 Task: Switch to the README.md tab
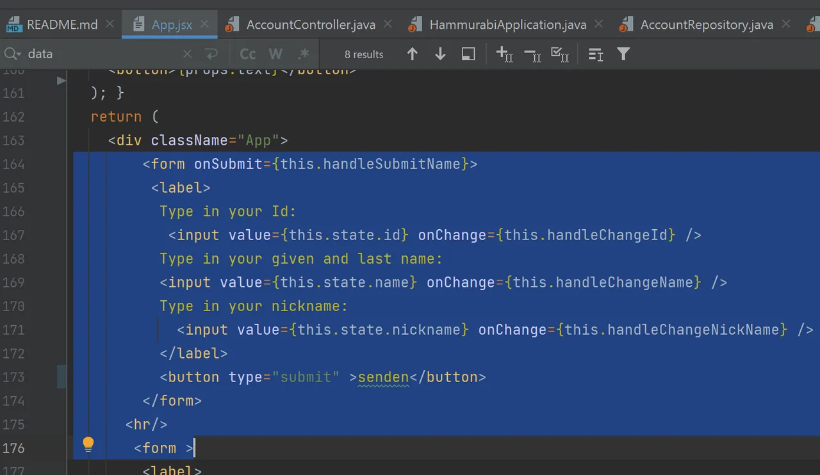[x=53, y=25]
